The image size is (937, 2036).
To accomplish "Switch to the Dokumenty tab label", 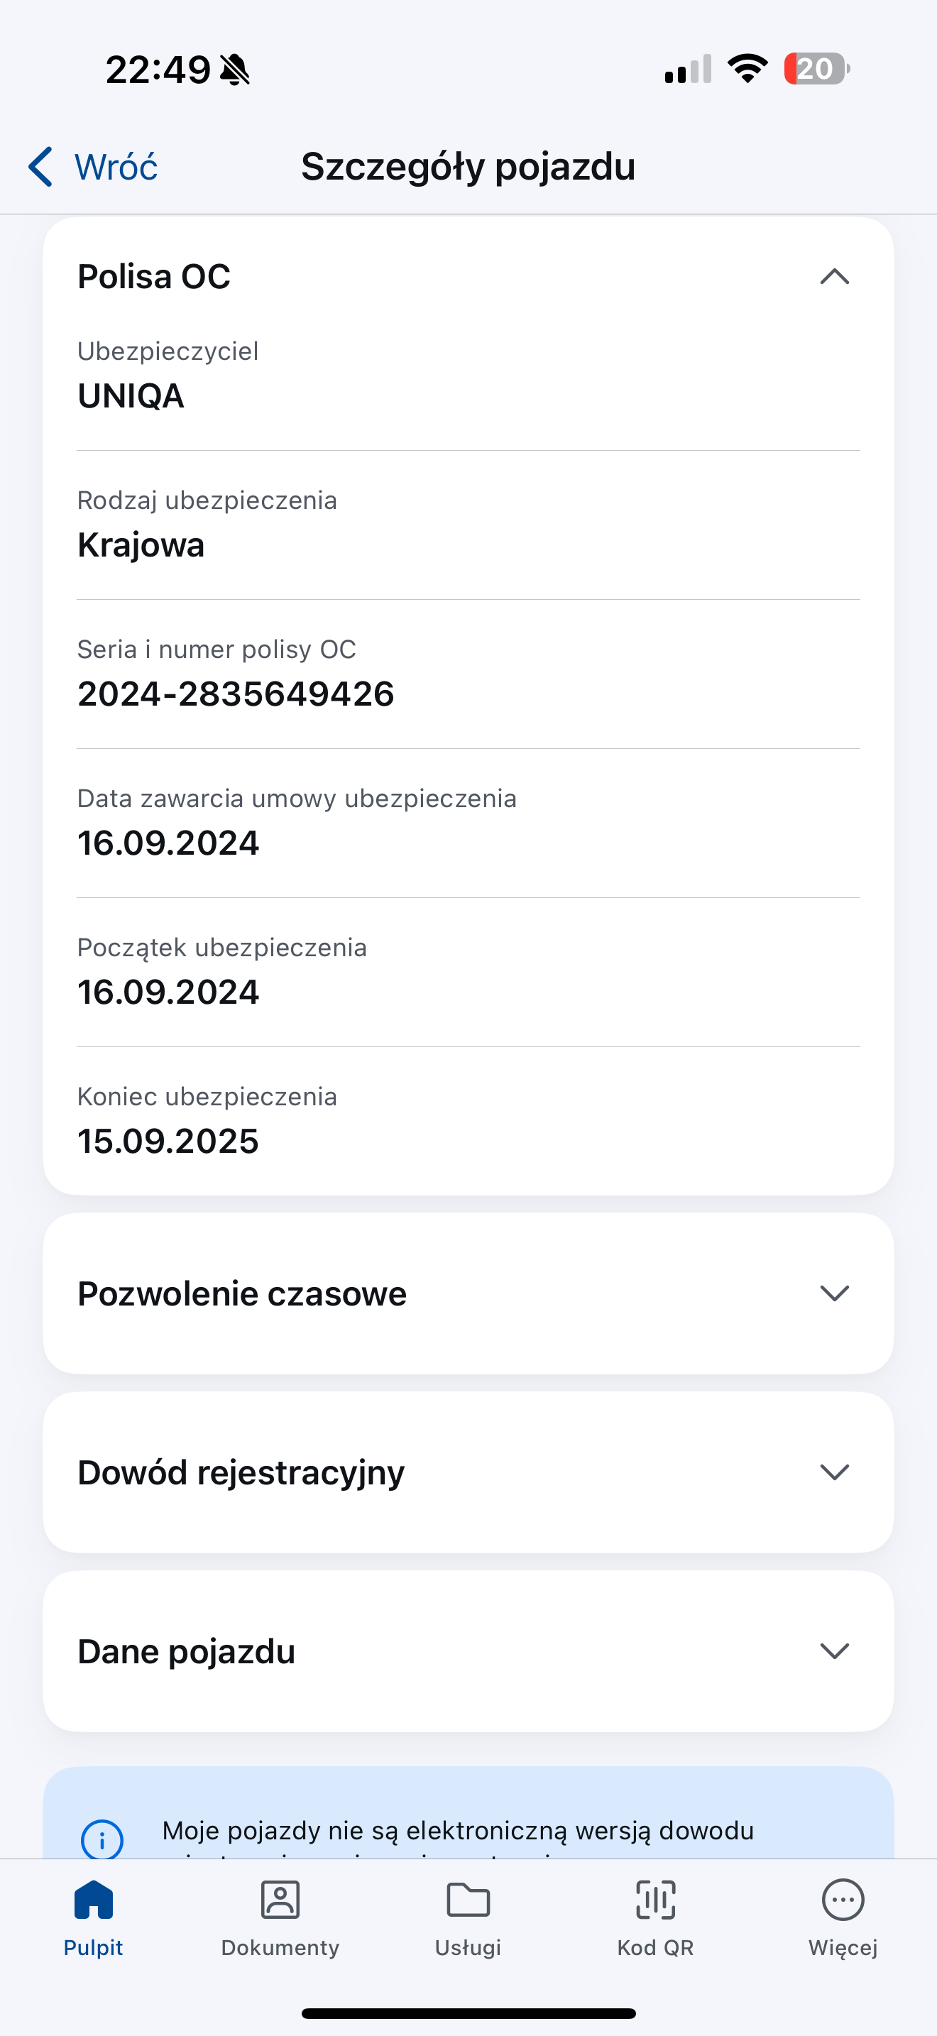I will pyautogui.click(x=280, y=1947).
